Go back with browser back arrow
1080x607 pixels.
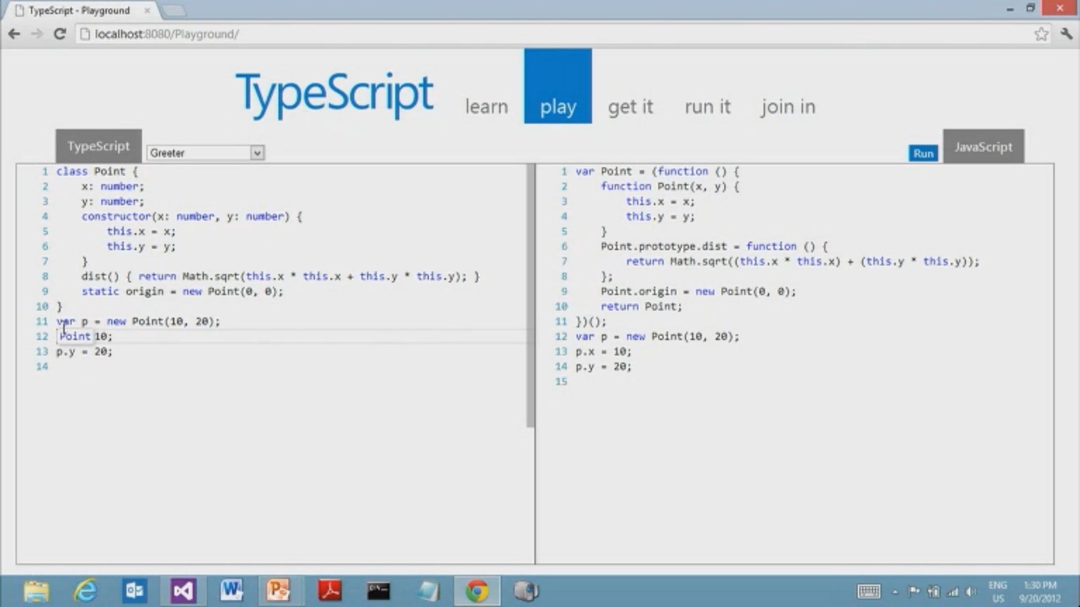(14, 34)
